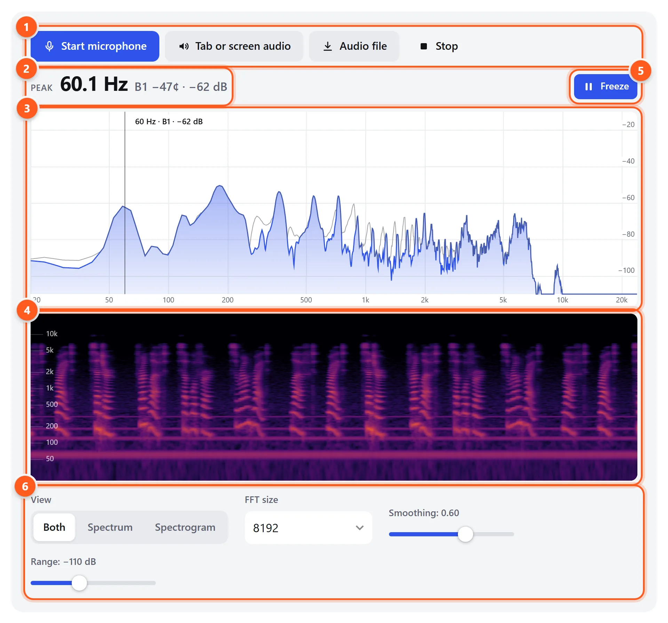Image resolution: width=668 pixels, height=623 pixels.
Task: Click the View label
Action: (41, 500)
